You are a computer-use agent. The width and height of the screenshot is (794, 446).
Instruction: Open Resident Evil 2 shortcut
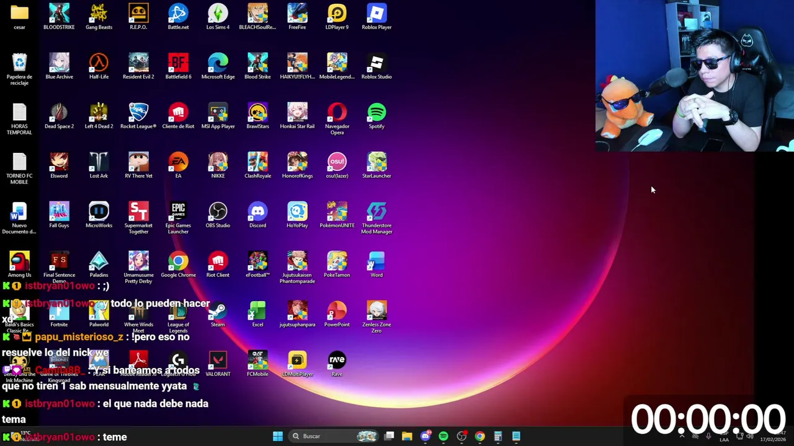[x=138, y=66]
